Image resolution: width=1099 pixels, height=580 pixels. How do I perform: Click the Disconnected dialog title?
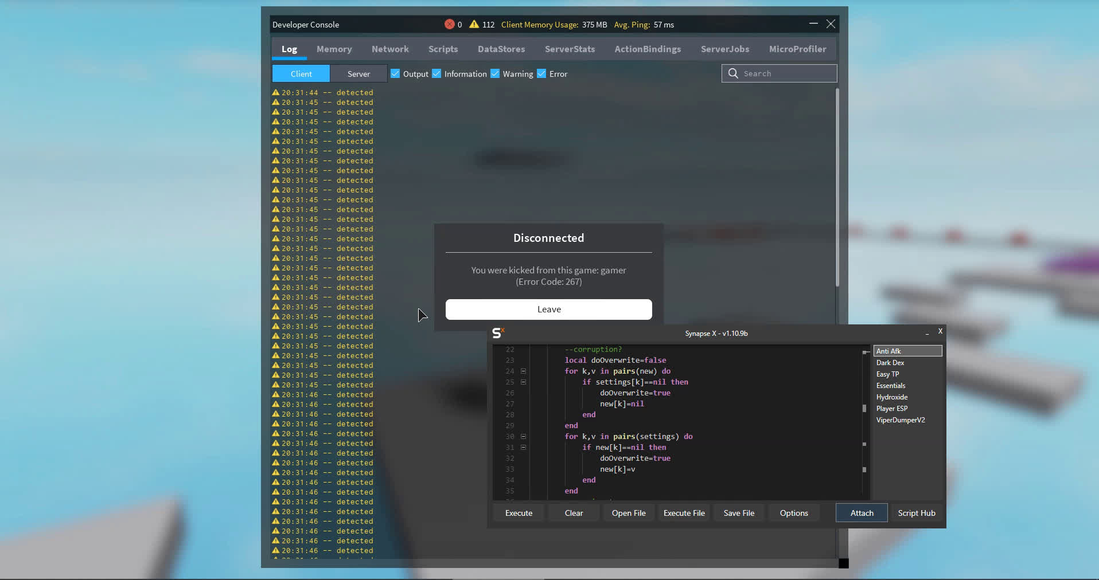click(x=549, y=238)
